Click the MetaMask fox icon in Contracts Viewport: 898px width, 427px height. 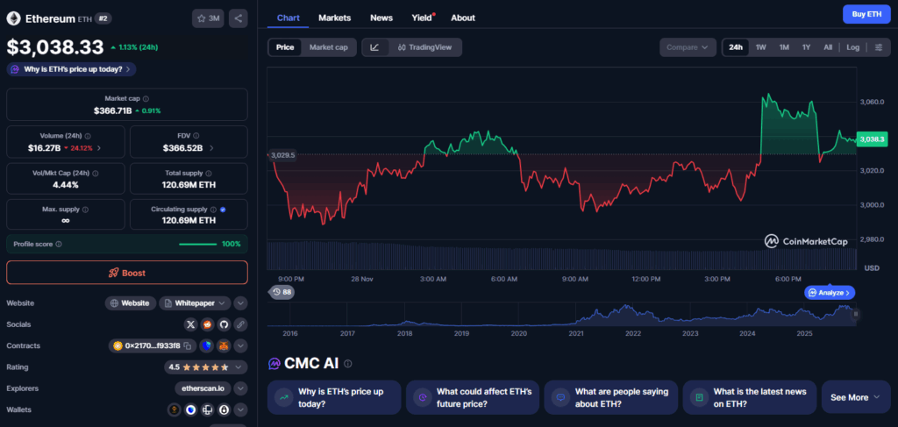click(223, 346)
